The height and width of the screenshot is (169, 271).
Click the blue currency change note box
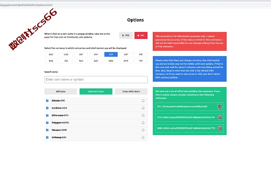[190, 69]
